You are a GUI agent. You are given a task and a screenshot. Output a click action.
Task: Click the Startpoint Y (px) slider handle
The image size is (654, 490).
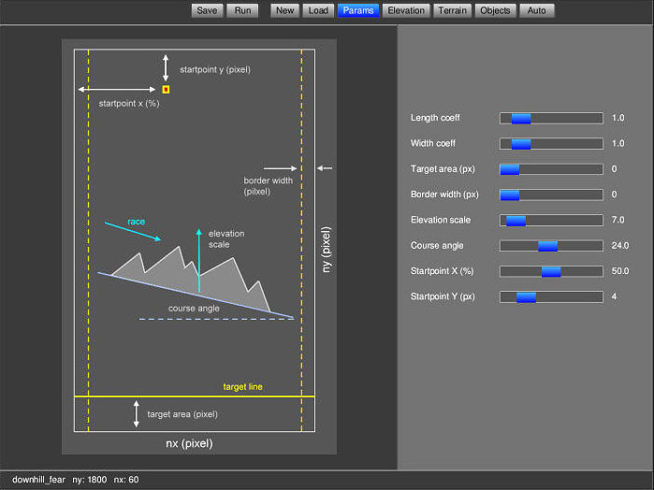[x=527, y=297]
